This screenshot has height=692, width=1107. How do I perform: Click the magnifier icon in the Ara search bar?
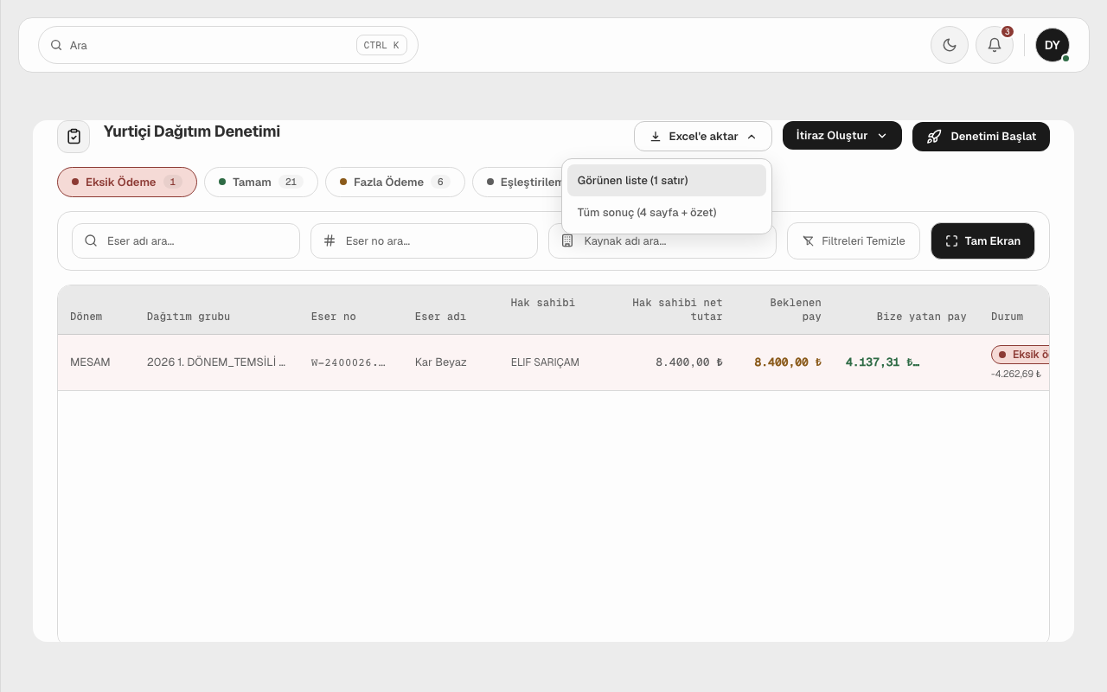click(x=56, y=45)
